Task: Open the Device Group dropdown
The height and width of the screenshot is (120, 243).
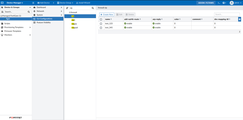Action: [65, 3]
